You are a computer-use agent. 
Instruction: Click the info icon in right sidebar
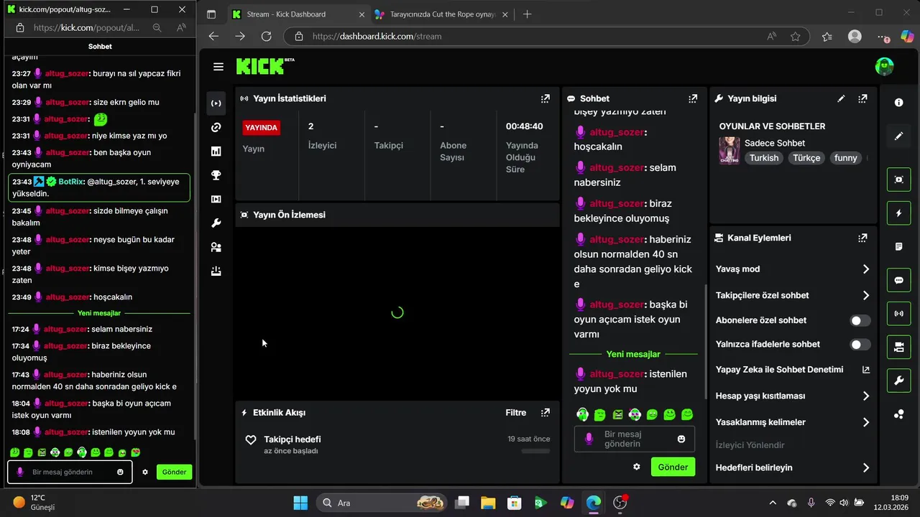coord(898,103)
